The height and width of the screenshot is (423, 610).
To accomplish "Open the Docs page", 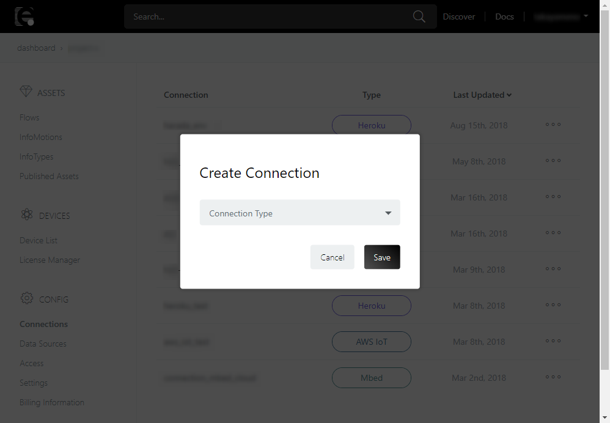I will click(504, 17).
